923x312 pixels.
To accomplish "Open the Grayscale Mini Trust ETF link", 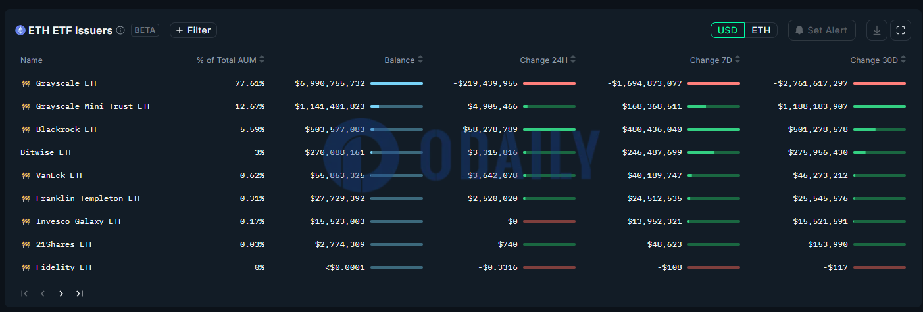I will (x=94, y=106).
